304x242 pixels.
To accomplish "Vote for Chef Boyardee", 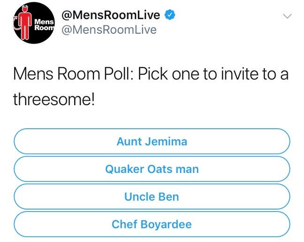I will tap(152, 224).
